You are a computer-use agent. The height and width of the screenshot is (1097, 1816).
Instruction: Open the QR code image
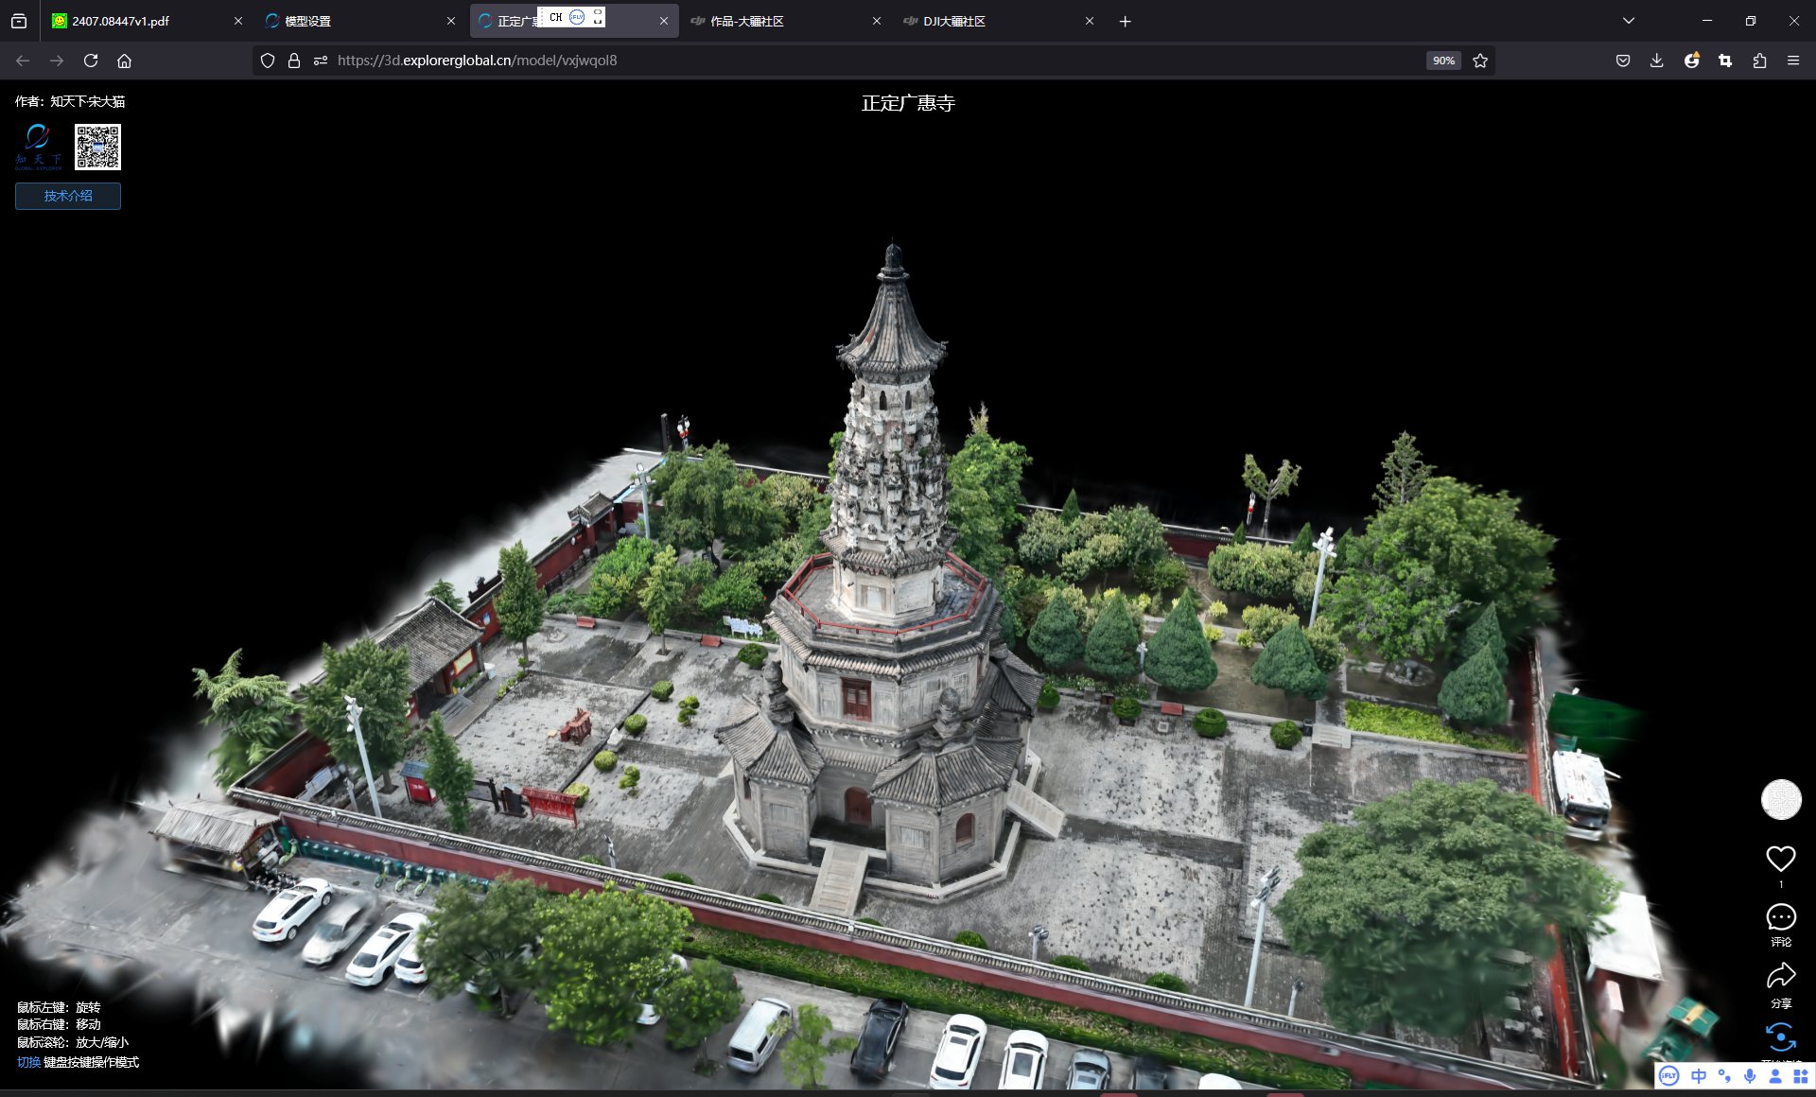[x=97, y=147]
